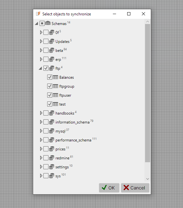Click the information_schema database icon
The height and width of the screenshot is (208, 183).
[52, 122]
